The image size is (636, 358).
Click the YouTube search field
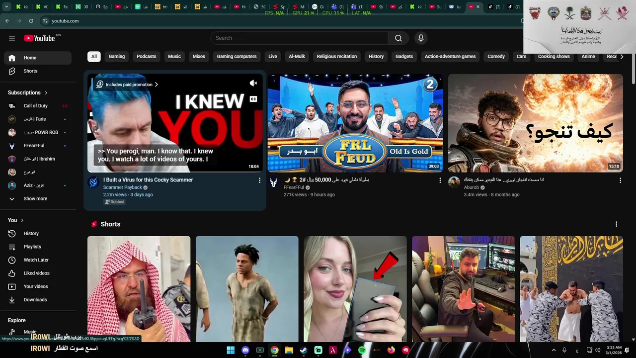pos(300,38)
